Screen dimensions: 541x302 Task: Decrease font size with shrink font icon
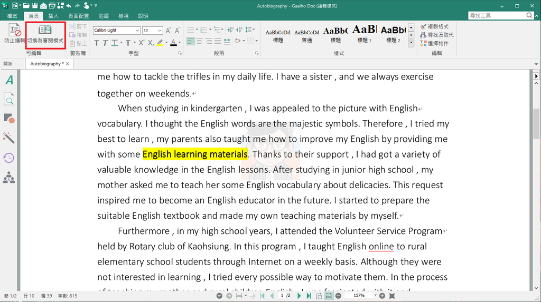(177, 30)
